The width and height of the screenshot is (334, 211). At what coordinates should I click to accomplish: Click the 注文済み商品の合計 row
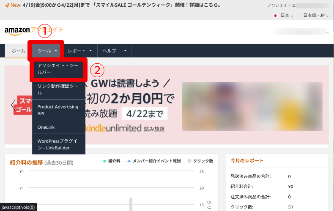(277, 197)
